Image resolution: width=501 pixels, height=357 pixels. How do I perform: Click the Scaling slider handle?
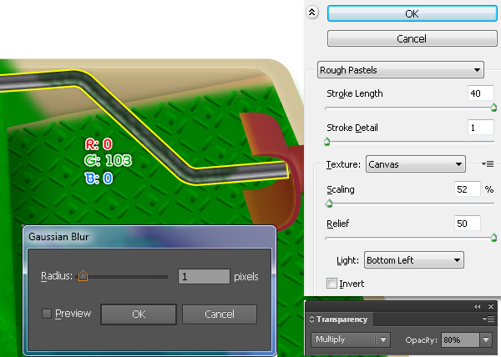[x=330, y=204]
